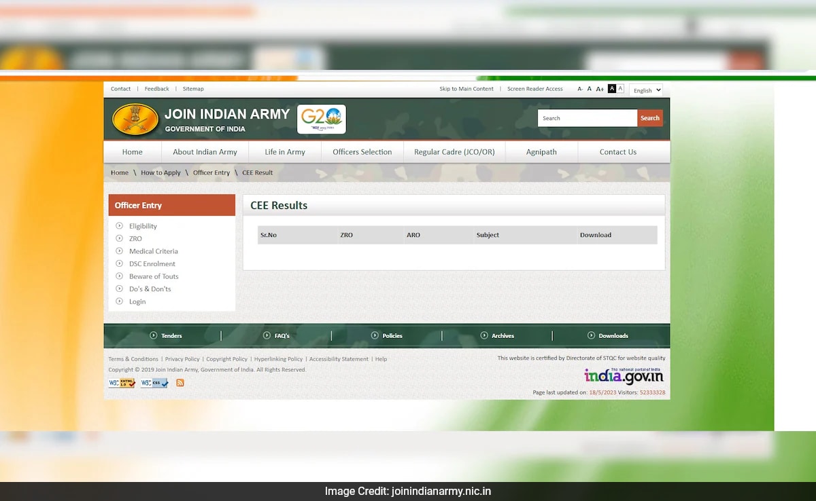Go to How to Apply breadcrumb
816x501 pixels.
[x=160, y=172]
